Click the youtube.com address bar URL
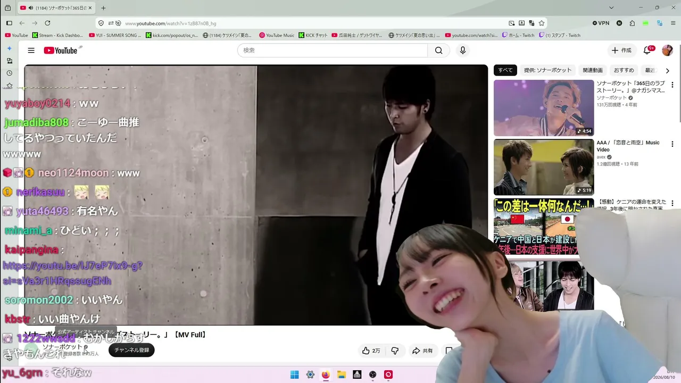The height and width of the screenshot is (383, 681). tap(170, 23)
